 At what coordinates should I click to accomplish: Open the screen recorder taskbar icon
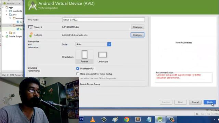[x=171, y=119]
